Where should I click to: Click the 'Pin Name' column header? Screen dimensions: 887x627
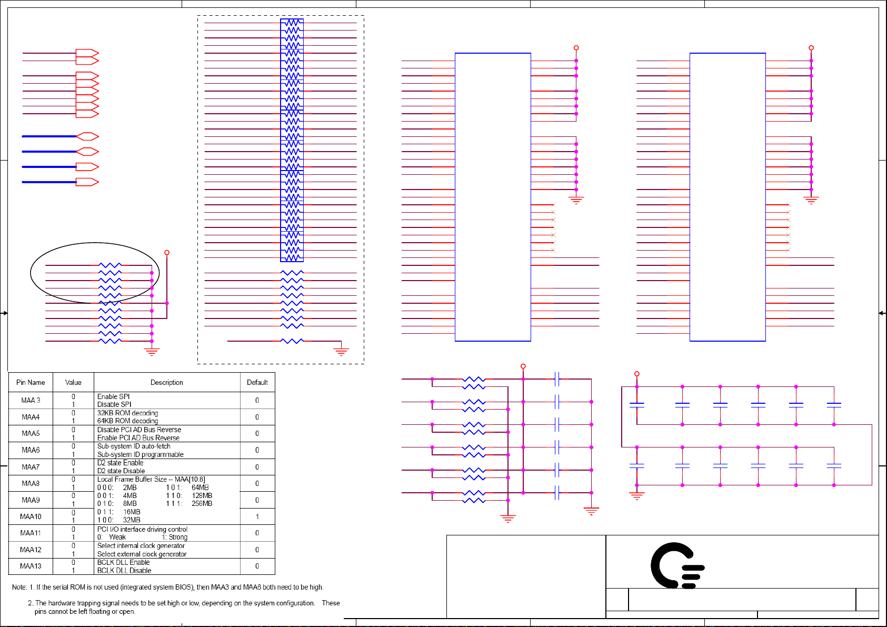[31, 383]
